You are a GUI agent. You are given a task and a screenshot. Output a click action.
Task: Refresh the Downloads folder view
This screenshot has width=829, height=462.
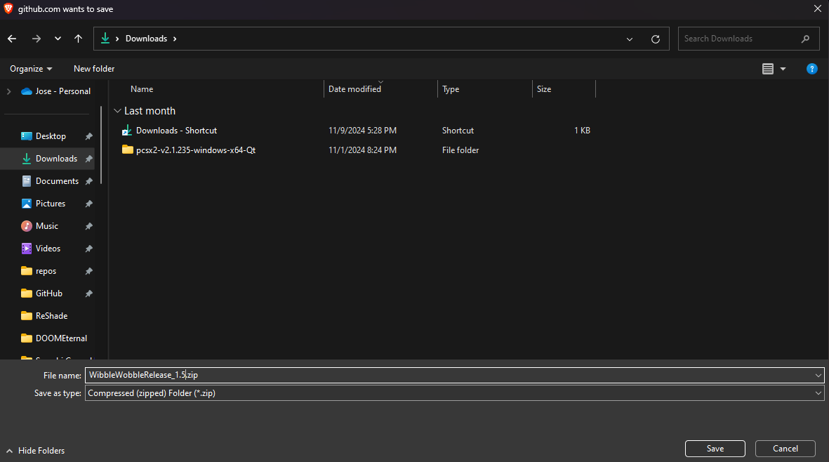click(x=656, y=39)
